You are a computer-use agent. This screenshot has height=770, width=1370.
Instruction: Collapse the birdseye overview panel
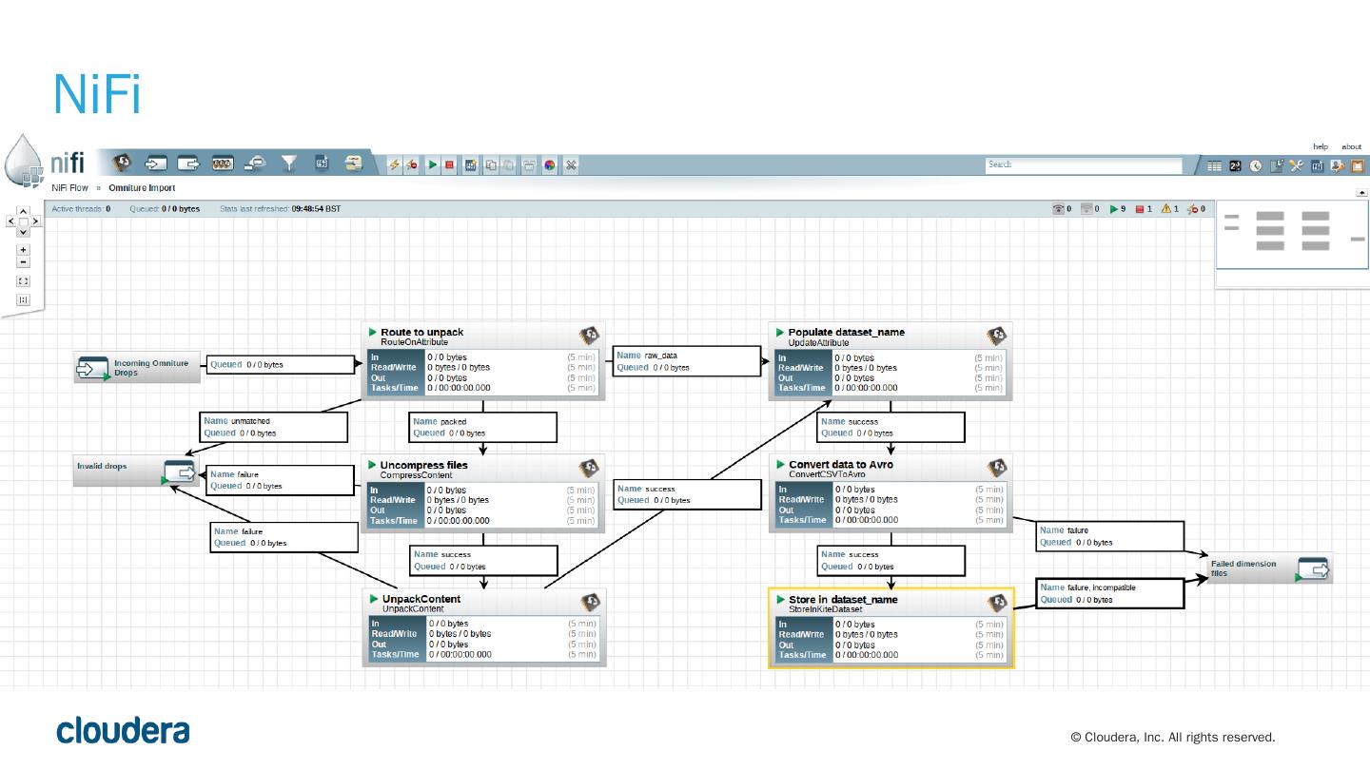click(1361, 193)
